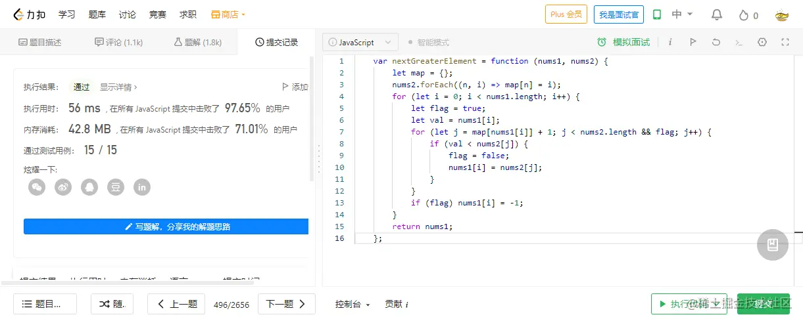Open the notifications bell
This screenshot has height=321, width=803.
pyautogui.click(x=717, y=14)
